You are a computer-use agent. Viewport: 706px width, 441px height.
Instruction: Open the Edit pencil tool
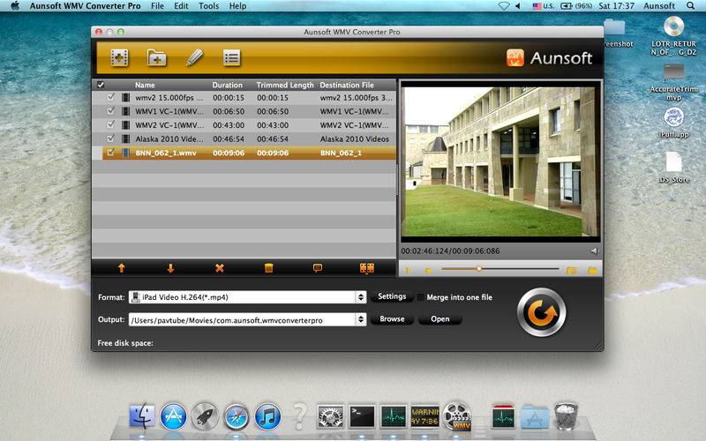point(194,57)
